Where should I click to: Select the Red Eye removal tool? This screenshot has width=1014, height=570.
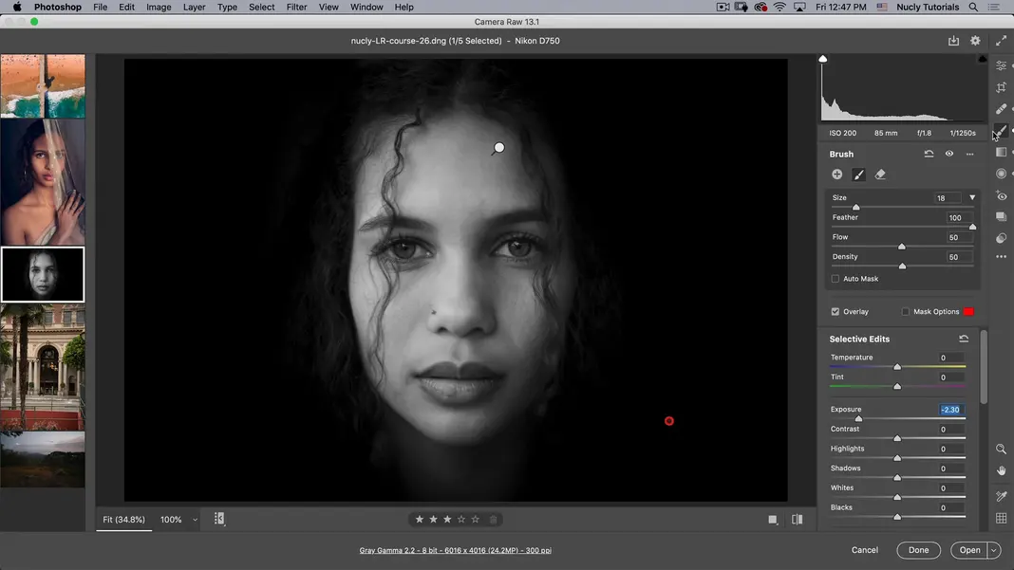pyautogui.click(x=1001, y=195)
